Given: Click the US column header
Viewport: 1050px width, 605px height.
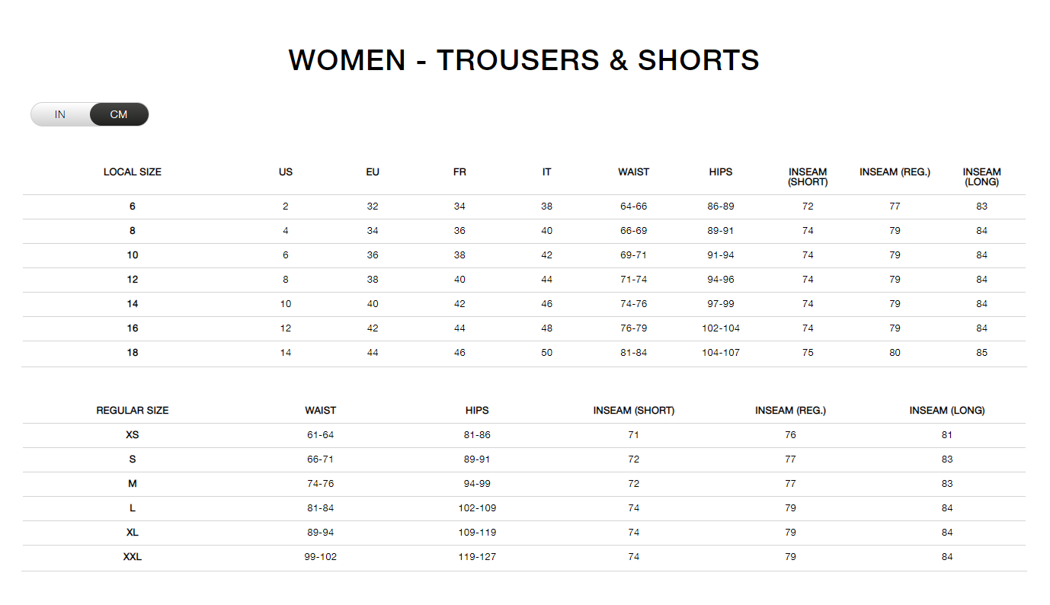Looking at the screenshot, I should pos(286,172).
